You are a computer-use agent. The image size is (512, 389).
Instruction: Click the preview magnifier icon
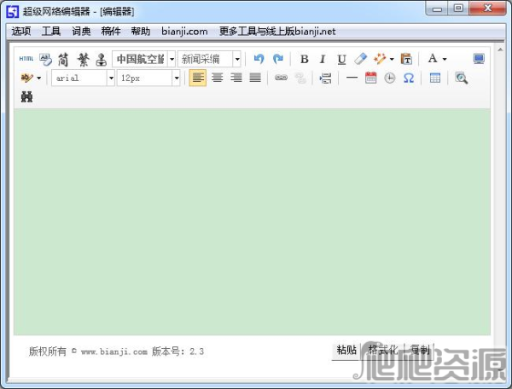(x=461, y=78)
